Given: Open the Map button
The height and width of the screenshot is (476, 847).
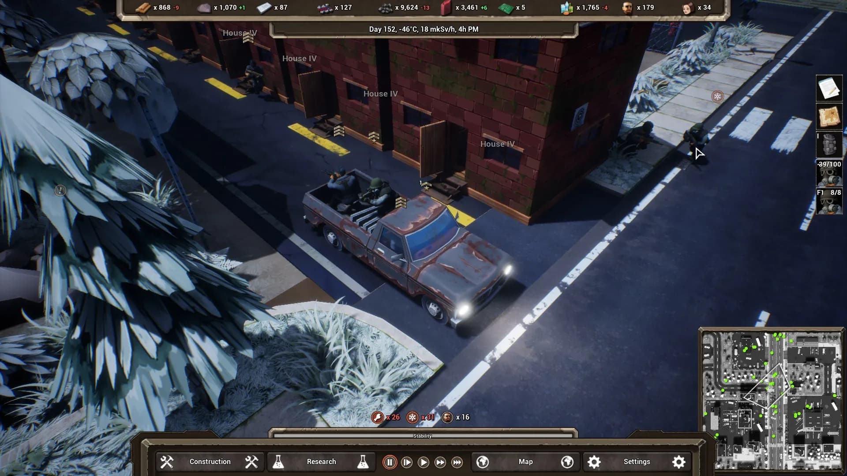Looking at the screenshot, I should (525, 462).
